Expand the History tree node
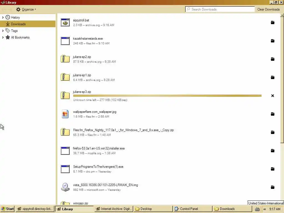Viewport: 284px width, 213px height. coord(3,17)
